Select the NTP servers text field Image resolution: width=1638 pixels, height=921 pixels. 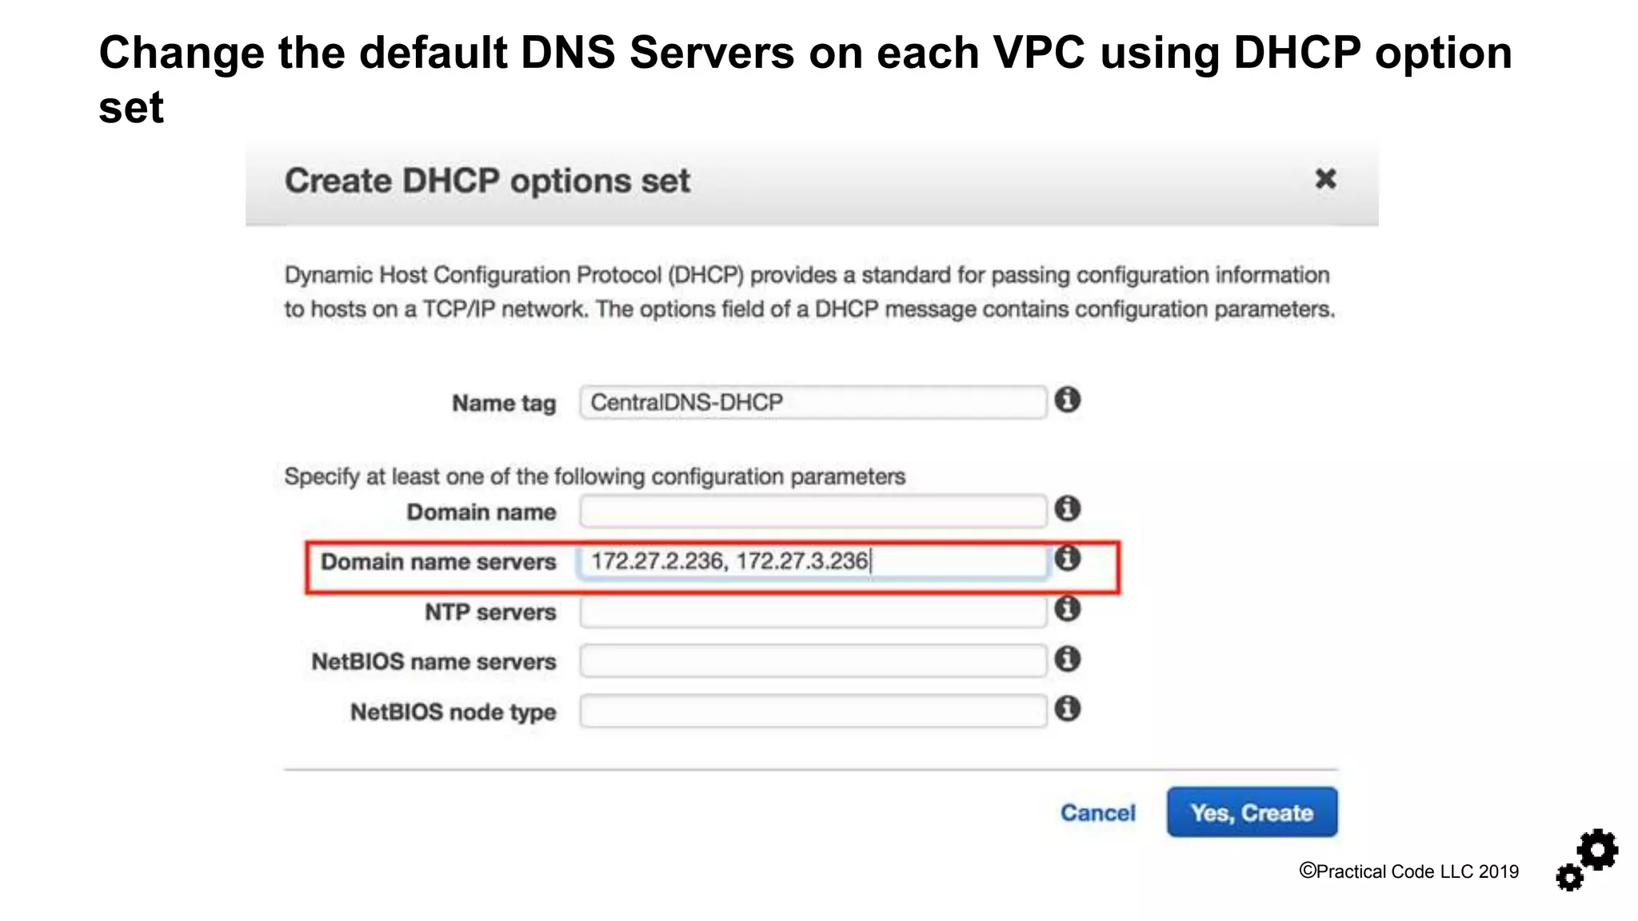(x=813, y=612)
